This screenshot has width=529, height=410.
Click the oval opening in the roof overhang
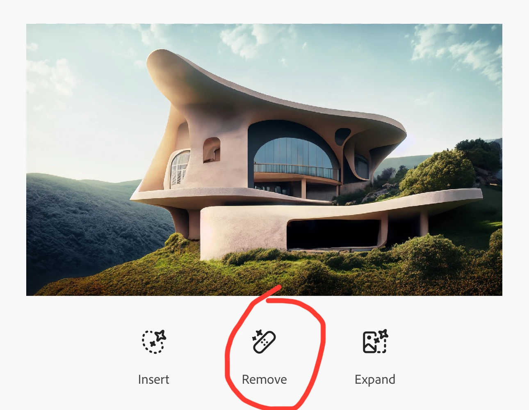[x=342, y=136]
